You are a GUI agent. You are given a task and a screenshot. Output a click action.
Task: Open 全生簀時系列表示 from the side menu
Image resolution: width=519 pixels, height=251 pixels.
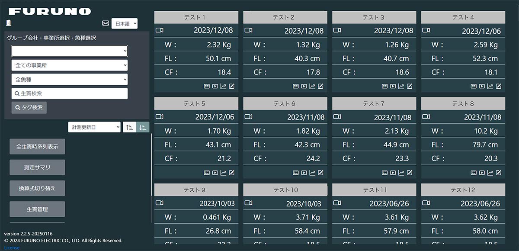pos(37,147)
